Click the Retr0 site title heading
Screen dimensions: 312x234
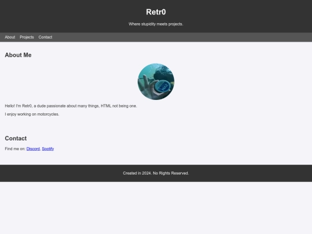156,12
